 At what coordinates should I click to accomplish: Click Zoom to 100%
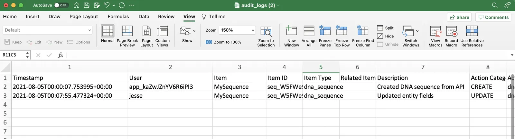point(223,42)
